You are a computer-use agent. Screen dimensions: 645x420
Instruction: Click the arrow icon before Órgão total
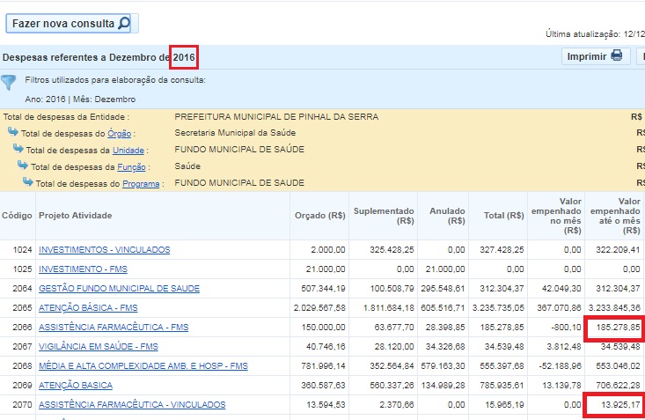[x=13, y=133]
